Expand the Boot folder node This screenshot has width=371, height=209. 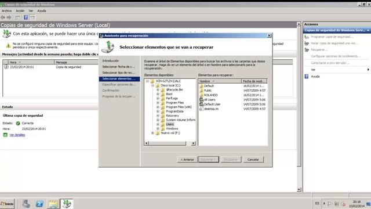click(x=158, y=94)
